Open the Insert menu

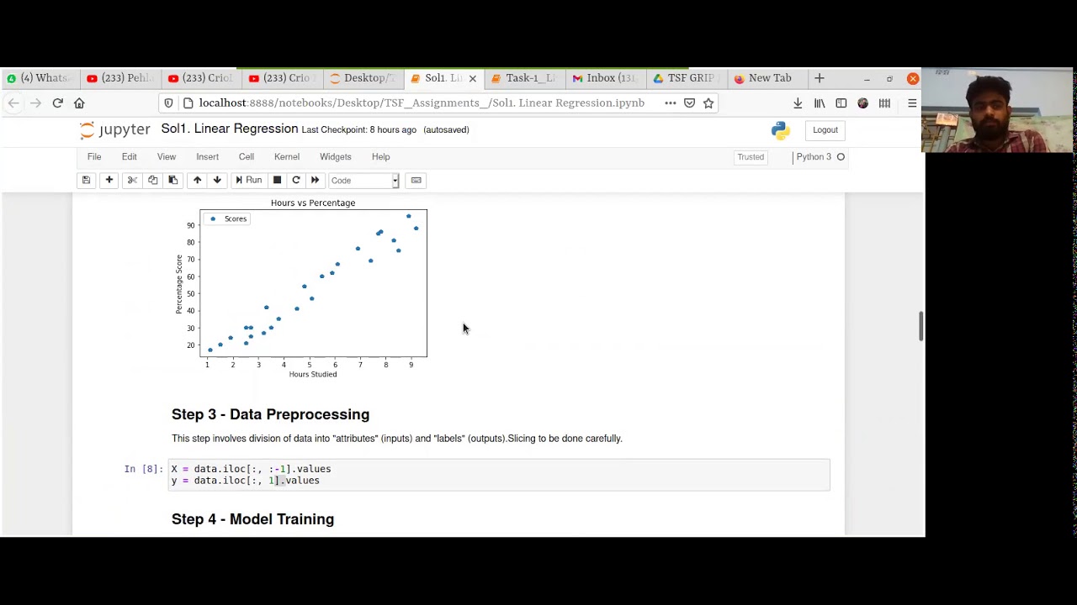pyautogui.click(x=207, y=156)
